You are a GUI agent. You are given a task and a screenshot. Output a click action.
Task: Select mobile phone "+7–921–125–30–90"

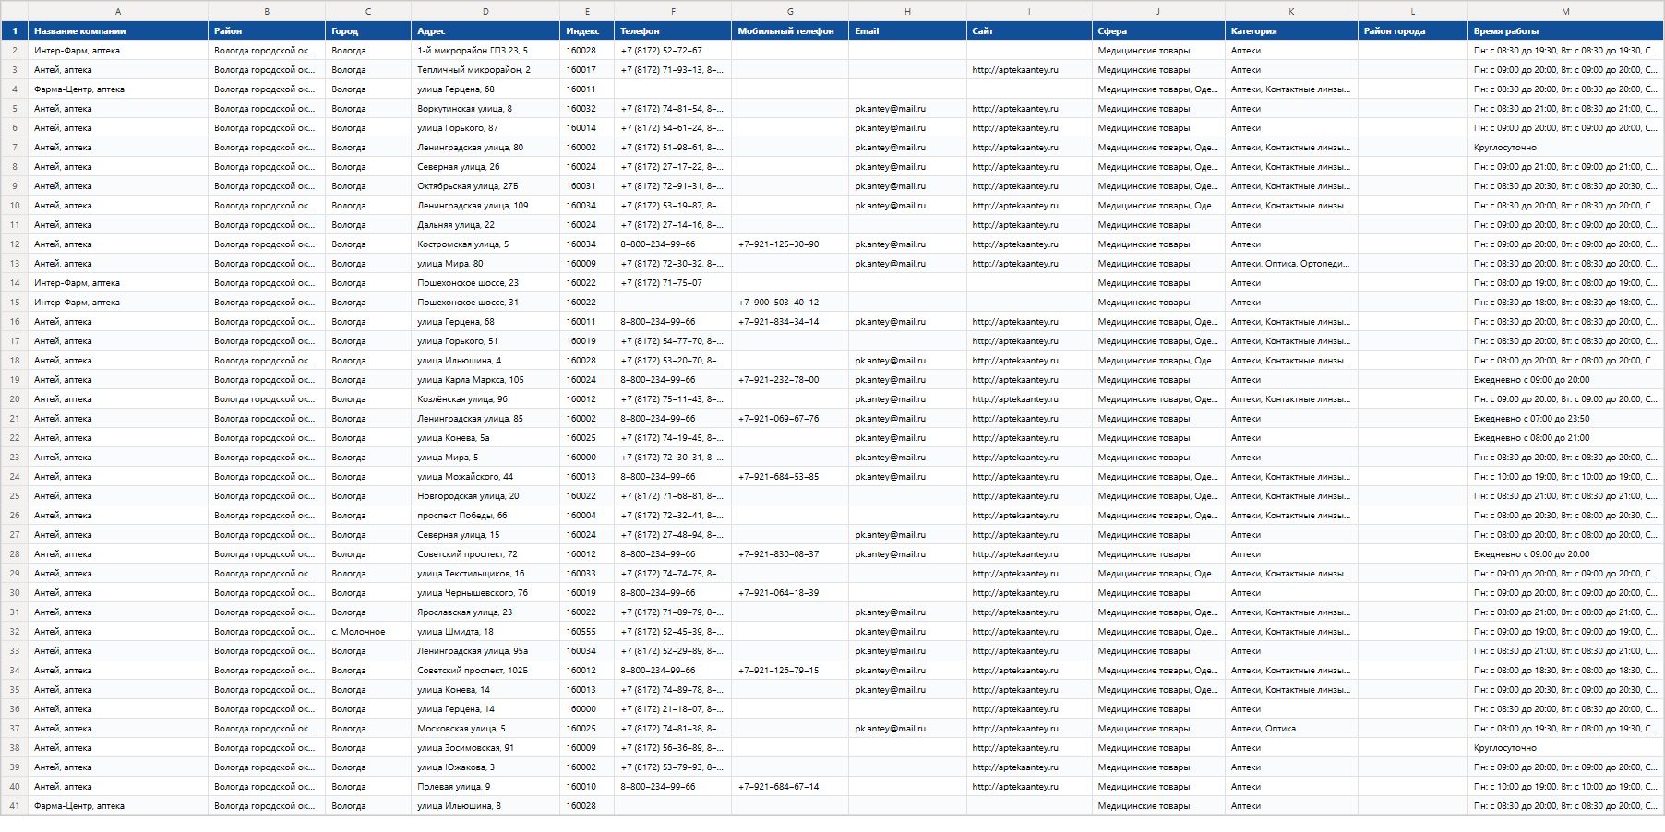[x=790, y=244]
